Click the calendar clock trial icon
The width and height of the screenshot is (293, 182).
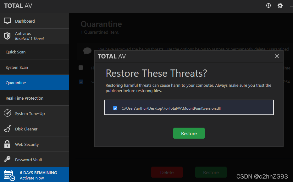9,175
